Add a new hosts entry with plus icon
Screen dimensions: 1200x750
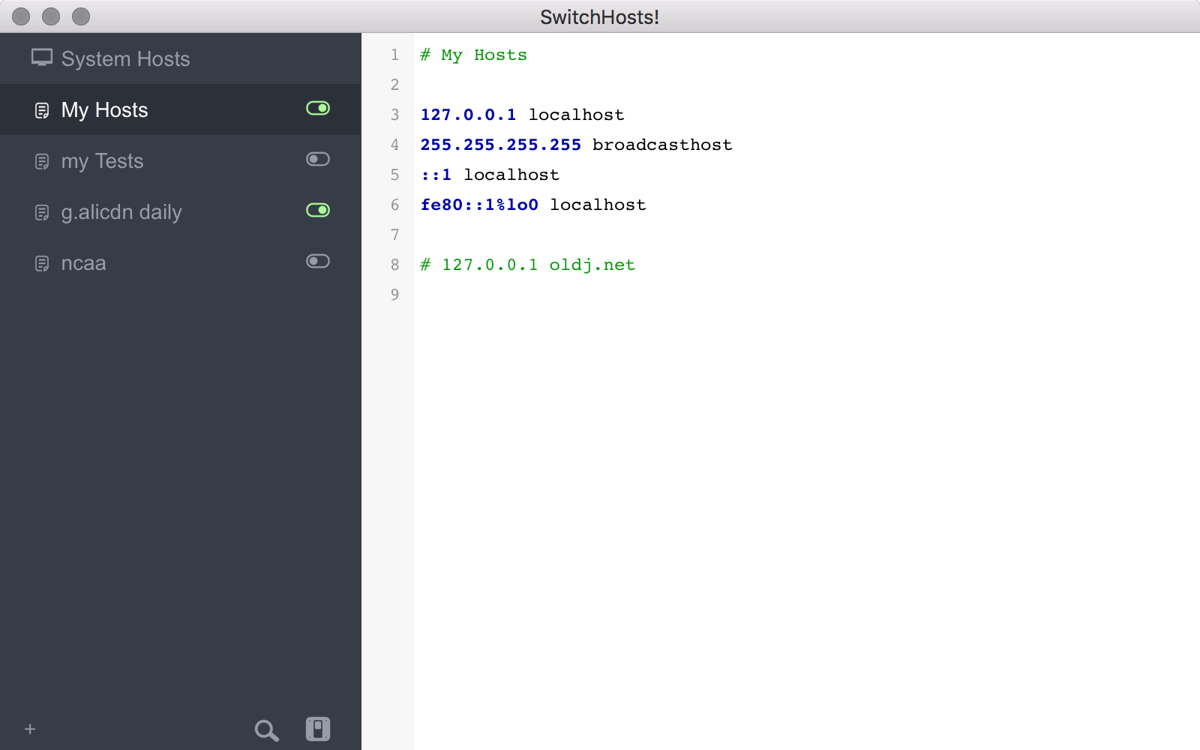coord(30,729)
